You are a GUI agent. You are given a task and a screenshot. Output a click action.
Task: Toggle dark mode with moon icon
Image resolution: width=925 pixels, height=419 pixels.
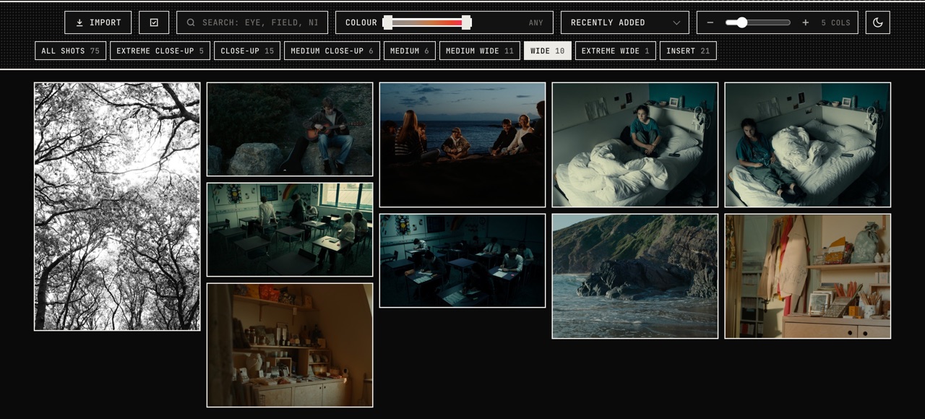click(878, 22)
